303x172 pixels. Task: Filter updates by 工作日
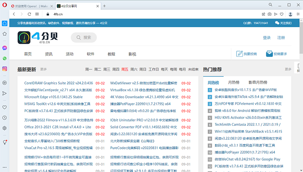pos(154,69)
